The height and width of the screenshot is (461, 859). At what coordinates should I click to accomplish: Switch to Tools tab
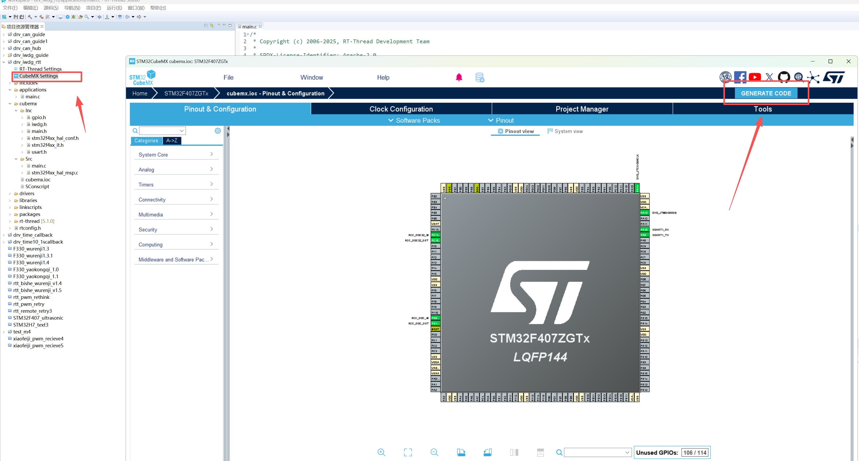763,109
